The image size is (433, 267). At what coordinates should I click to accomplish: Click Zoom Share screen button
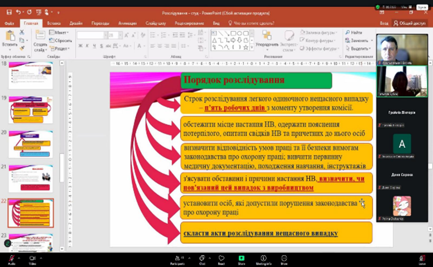tap(241, 260)
